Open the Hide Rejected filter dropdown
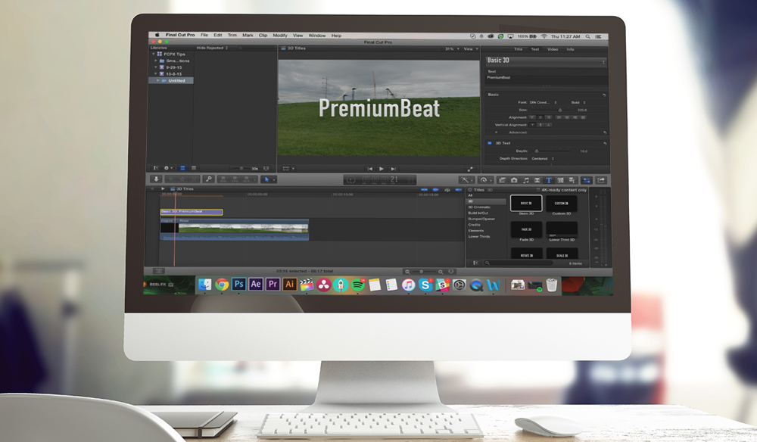757x442 pixels. tap(213, 48)
